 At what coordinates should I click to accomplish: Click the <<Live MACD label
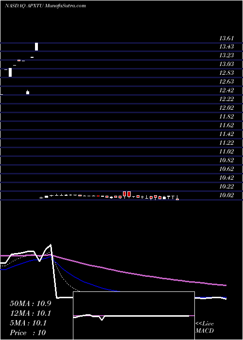pos(205,327)
